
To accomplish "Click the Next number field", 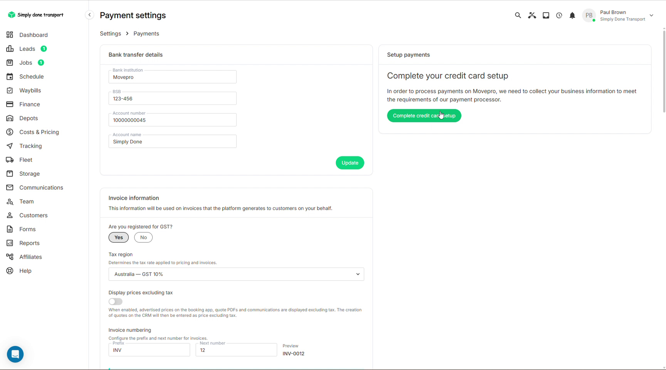I will click(x=236, y=350).
